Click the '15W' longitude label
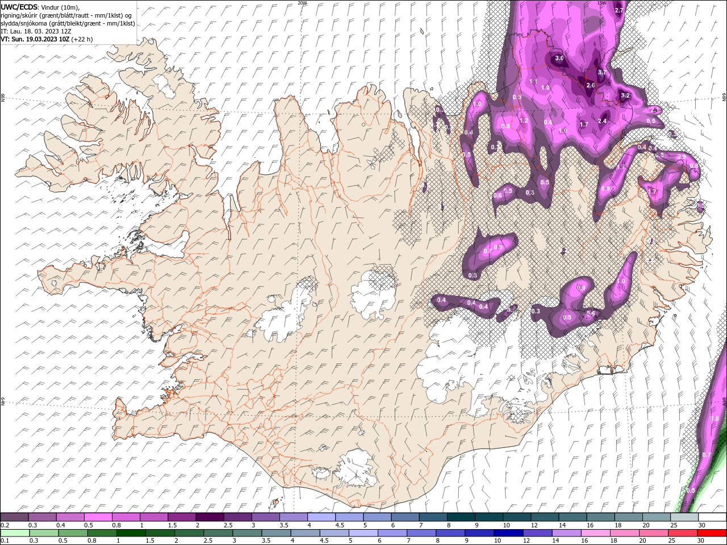The height and width of the screenshot is (545, 727). [602, 2]
